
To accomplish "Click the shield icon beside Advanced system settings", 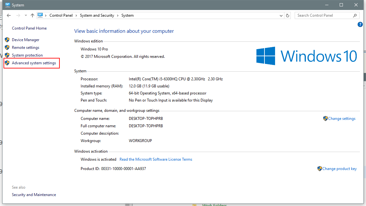I will (x=7, y=63).
